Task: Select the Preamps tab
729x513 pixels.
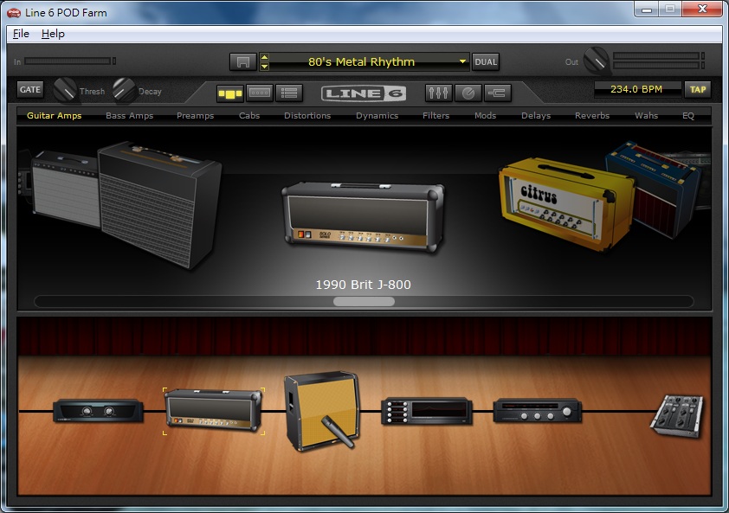Action: [x=196, y=116]
